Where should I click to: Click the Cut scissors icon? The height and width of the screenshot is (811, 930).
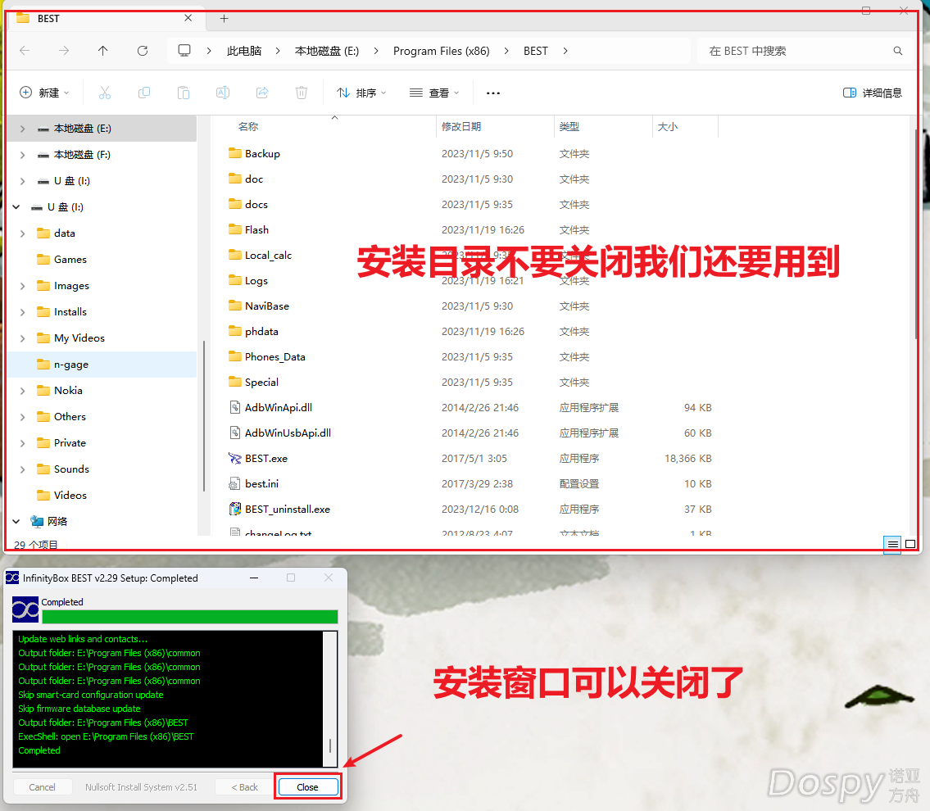[x=105, y=93]
